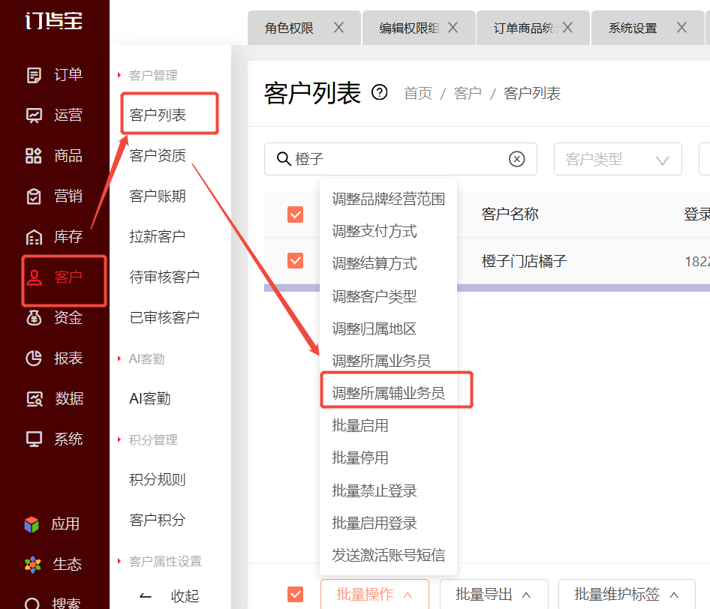The width and height of the screenshot is (710, 609).
Task: Open the 订单 section icon in sidebar
Action: (x=34, y=75)
